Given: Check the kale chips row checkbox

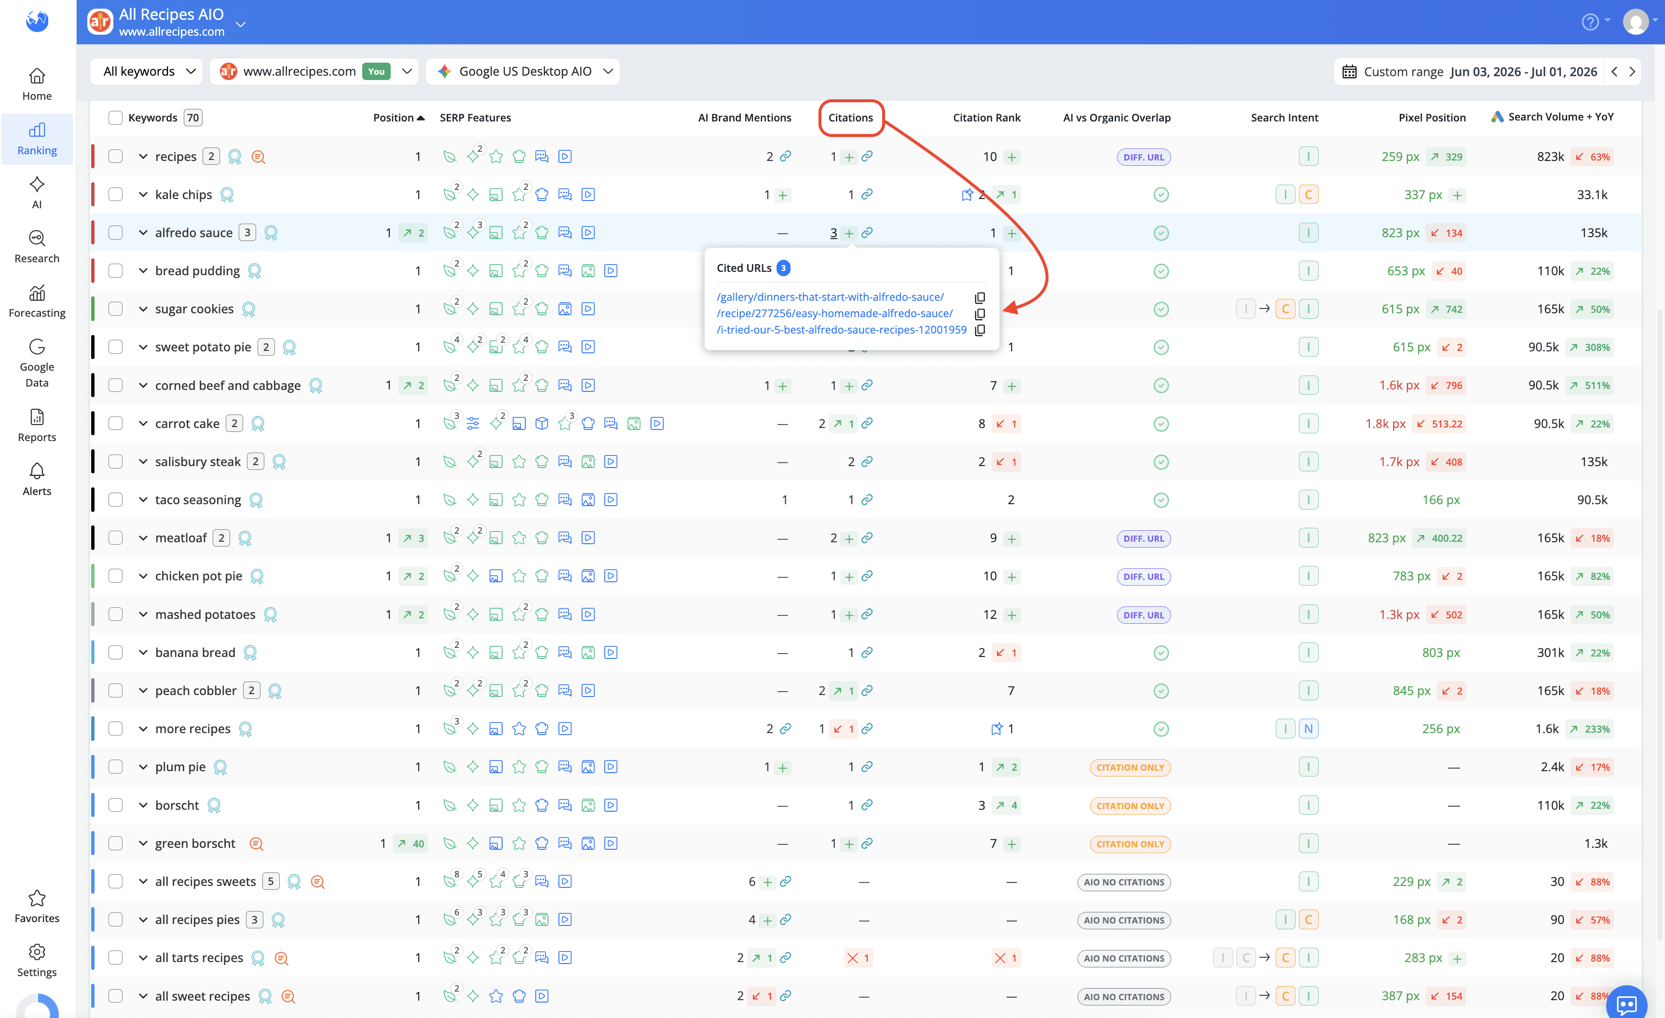Looking at the screenshot, I should click(x=116, y=194).
